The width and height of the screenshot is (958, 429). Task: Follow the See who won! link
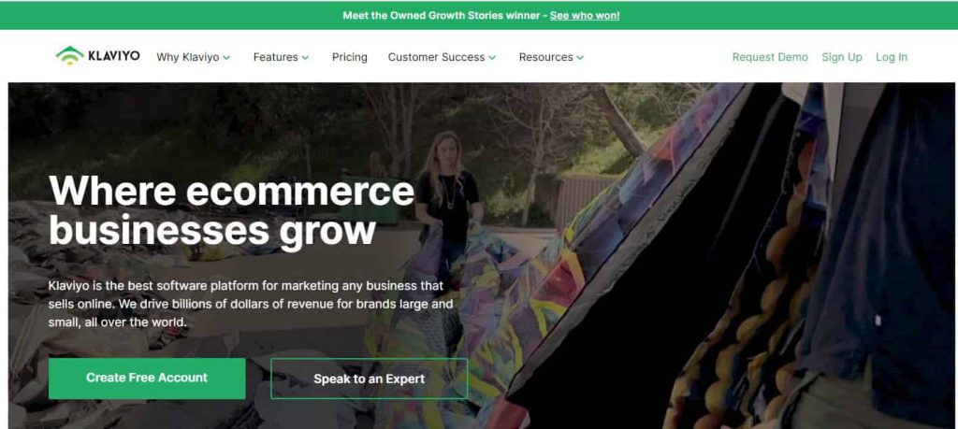(x=585, y=15)
